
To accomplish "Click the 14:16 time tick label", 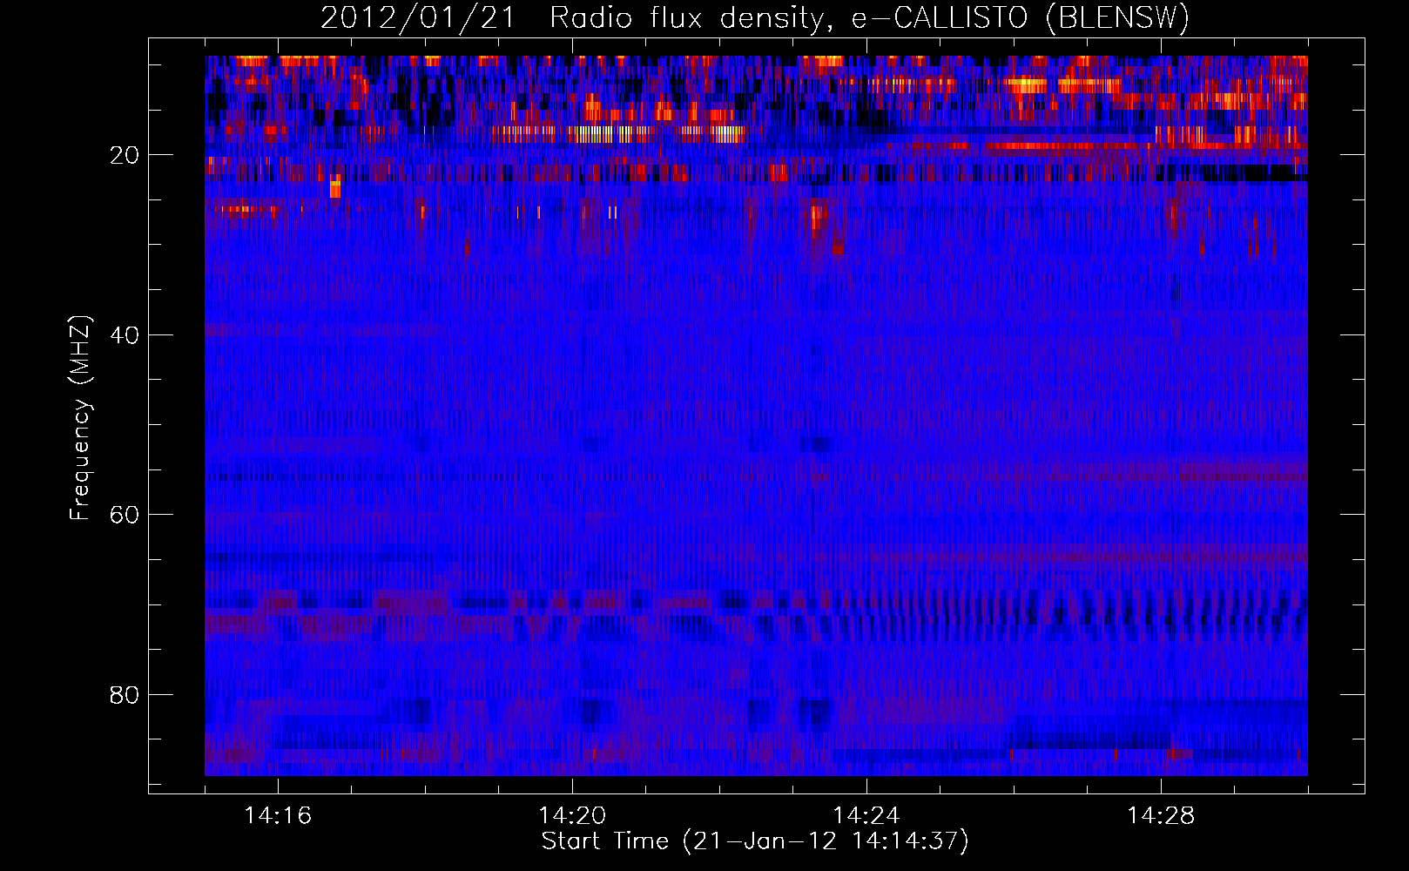I will point(278,816).
